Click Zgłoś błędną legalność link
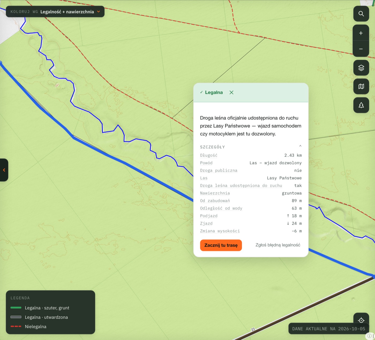Screen dimensions: 375x340 [278, 245]
